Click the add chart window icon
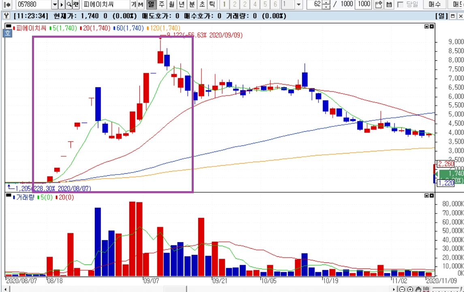 click(378, 4)
